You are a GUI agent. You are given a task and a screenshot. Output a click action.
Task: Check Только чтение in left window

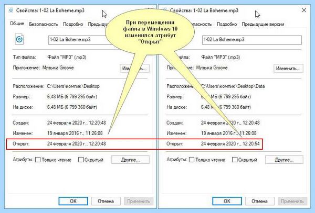coord(38,160)
